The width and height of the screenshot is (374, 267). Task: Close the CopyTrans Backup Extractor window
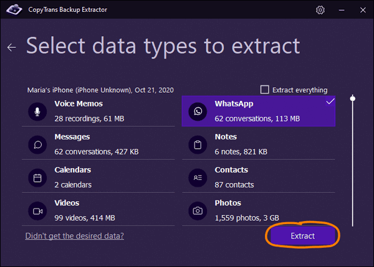click(363, 10)
